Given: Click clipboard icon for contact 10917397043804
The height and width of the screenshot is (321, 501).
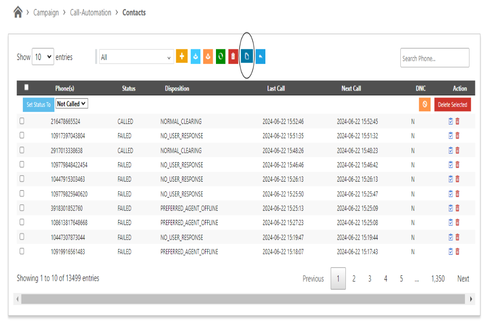Looking at the screenshot, I should (x=451, y=136).
